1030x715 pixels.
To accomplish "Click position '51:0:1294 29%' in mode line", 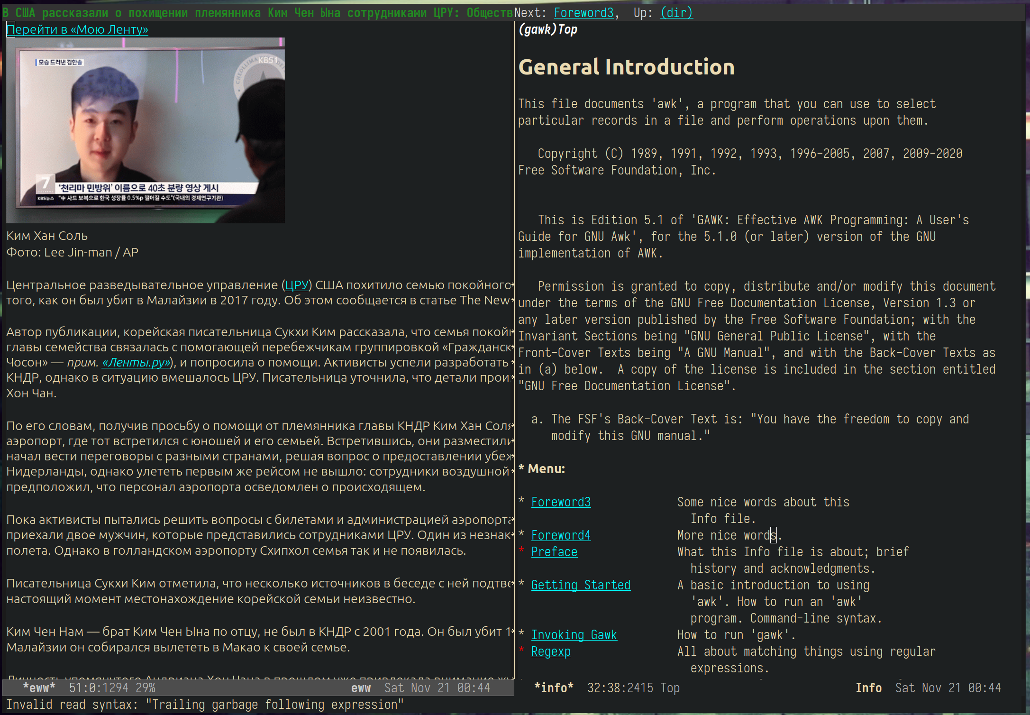I will tap(112, 688).
